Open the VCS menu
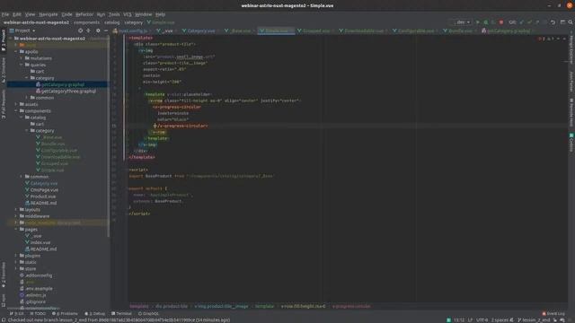The height and width of the screenshot is (323, 575). pyautogui.click(x=128, y=14)
